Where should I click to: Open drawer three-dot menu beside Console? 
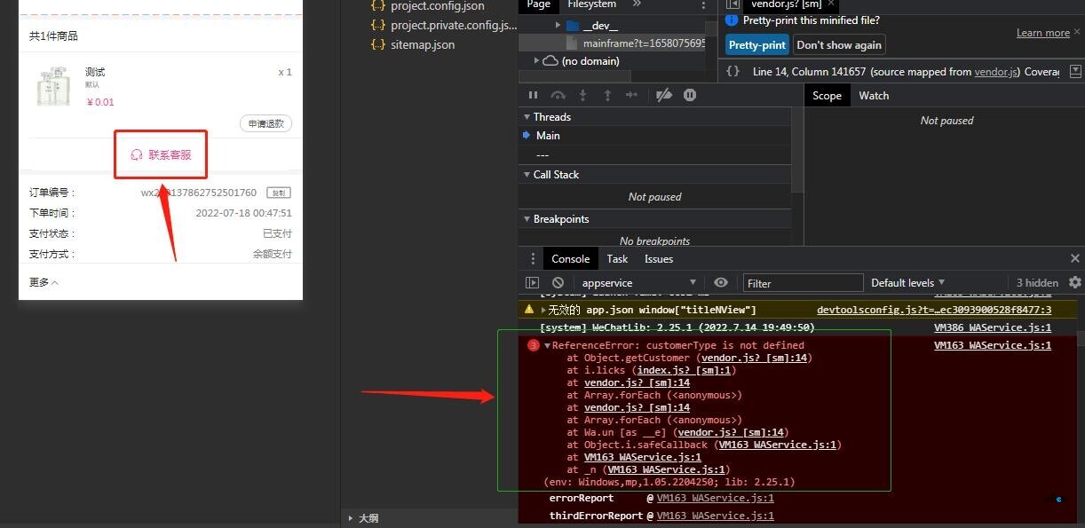533,258
